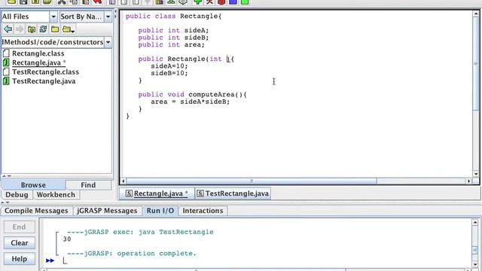Select Rectangle.java in file list
Image resolution: width=482 pixels, height=271 pixels.
coord(38,62)
